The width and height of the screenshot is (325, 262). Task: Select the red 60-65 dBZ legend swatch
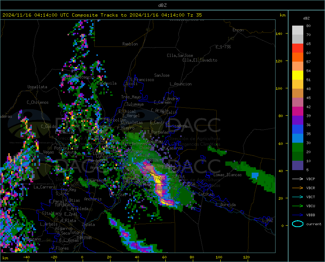click(298, 48)
